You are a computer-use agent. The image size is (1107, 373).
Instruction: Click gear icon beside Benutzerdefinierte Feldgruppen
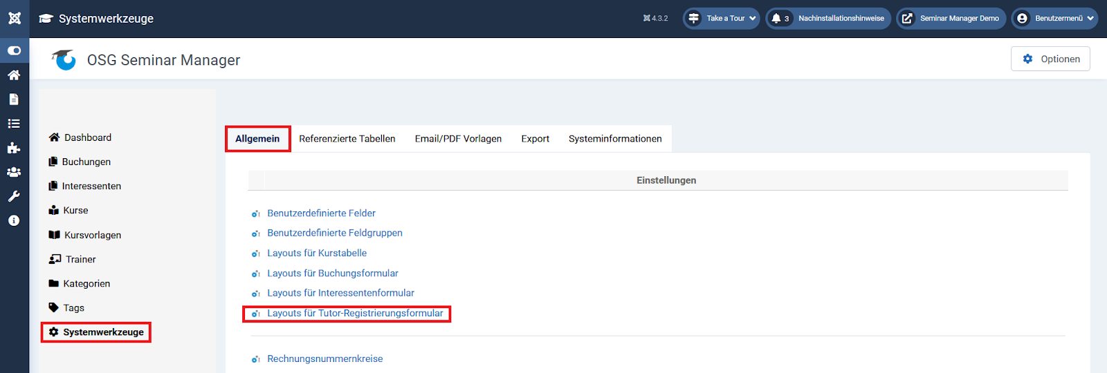(255, 233)
